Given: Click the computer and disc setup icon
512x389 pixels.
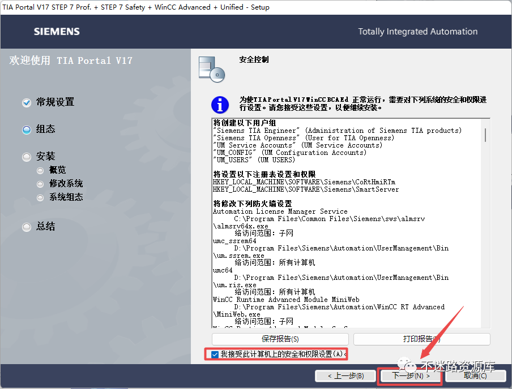Looking at the screenshot, I should pos(212,69).
